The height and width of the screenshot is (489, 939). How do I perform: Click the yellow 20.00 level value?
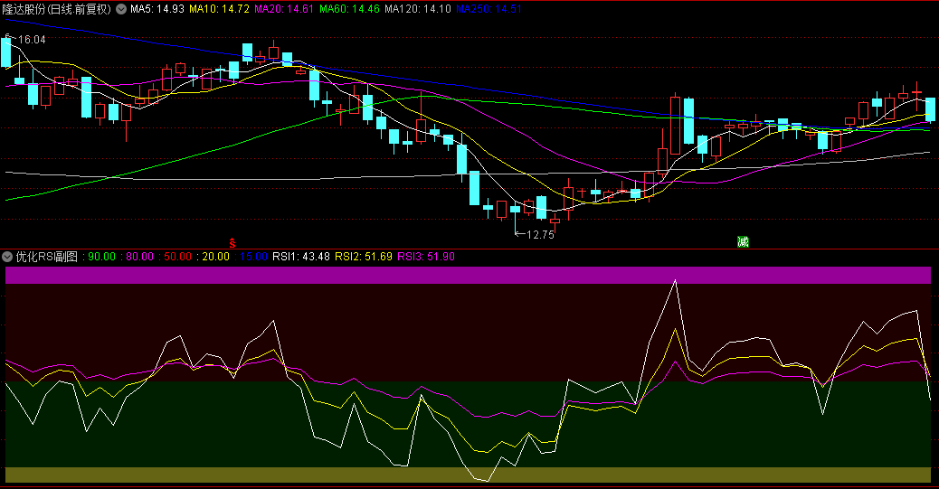click(x=215, y=257)
